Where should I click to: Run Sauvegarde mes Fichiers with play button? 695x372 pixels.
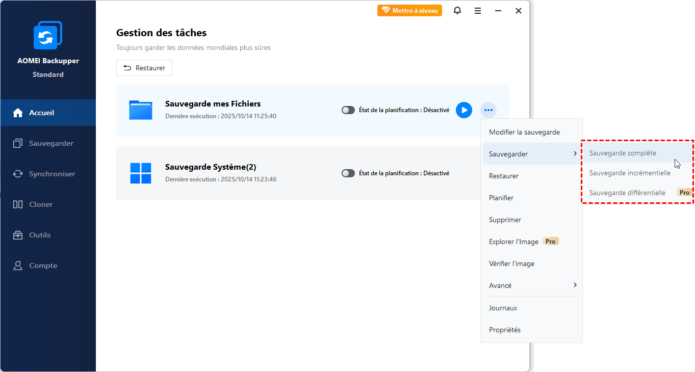pos(464,110)
